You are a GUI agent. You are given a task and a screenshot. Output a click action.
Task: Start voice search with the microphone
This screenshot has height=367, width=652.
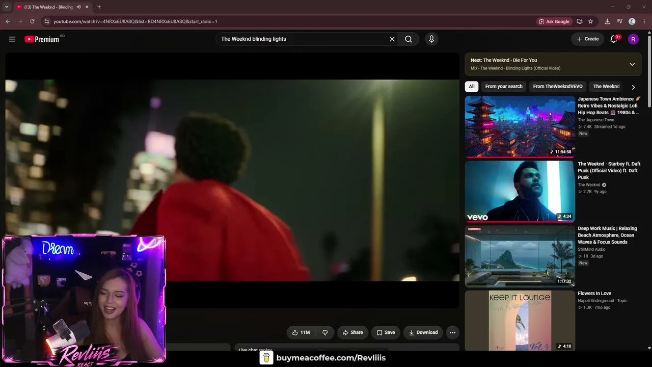[431, 39]
